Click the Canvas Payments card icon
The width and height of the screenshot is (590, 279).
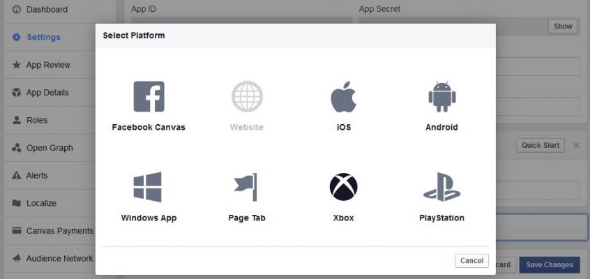click(17, 231)
